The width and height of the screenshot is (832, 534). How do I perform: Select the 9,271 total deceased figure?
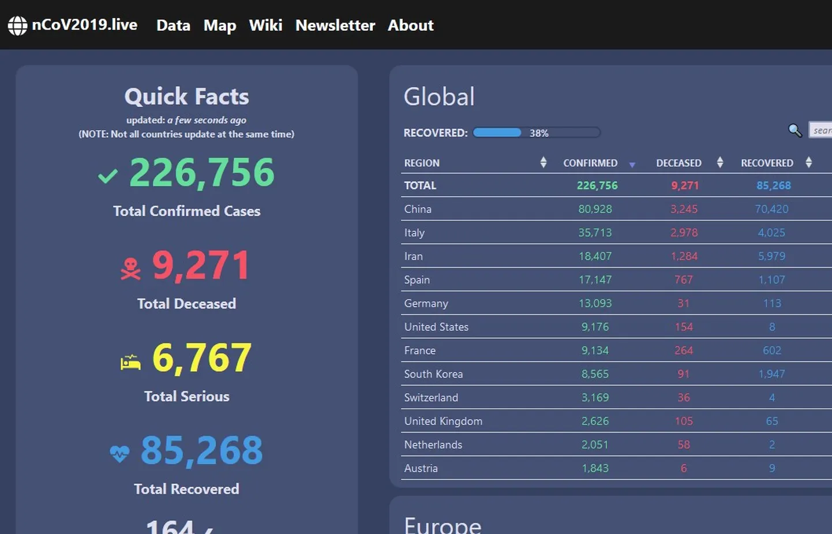pyautogui.click(x=201, y=266)
